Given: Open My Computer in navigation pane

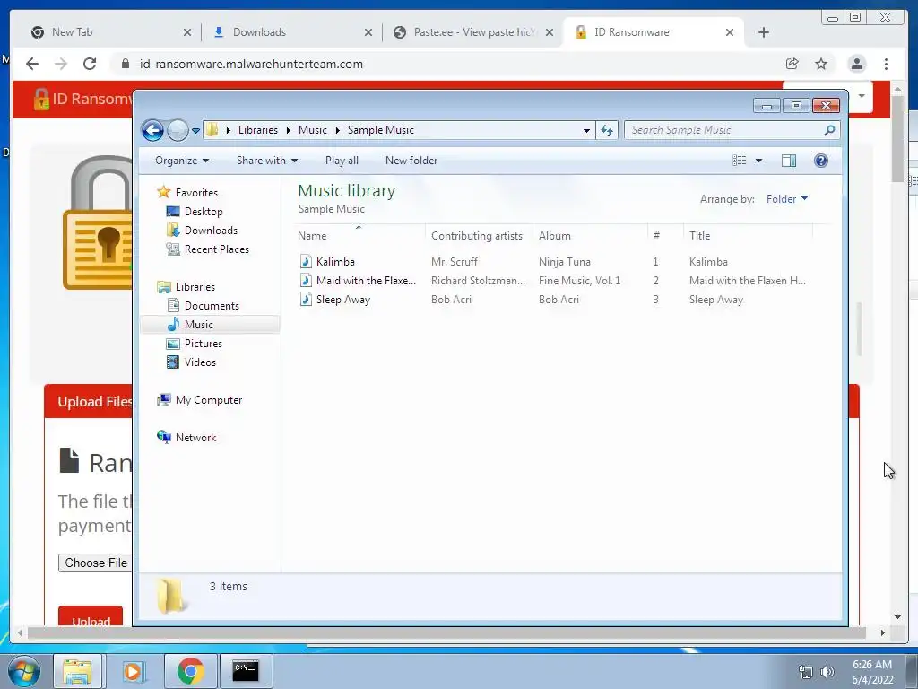Looking at the screenshot, I should [x=208, y=400].
